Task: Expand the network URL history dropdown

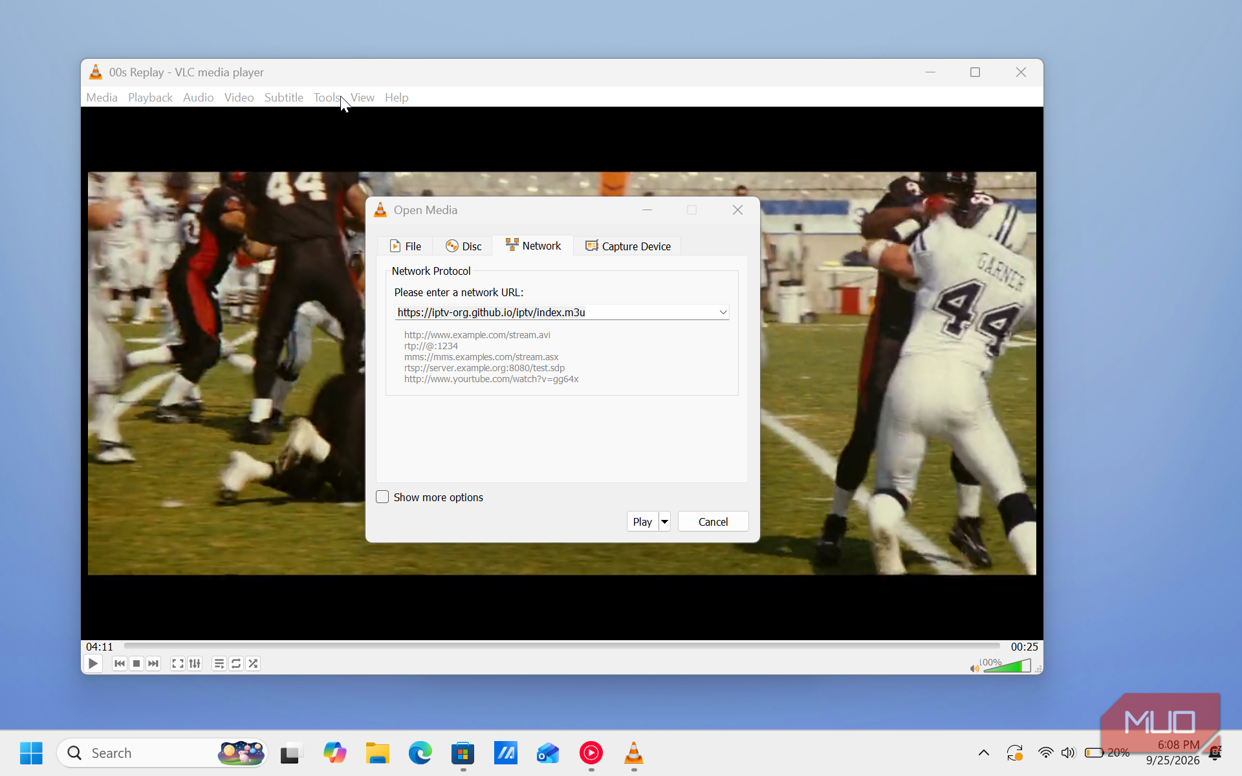Action: pyautogui.click(x=723, y=312)
